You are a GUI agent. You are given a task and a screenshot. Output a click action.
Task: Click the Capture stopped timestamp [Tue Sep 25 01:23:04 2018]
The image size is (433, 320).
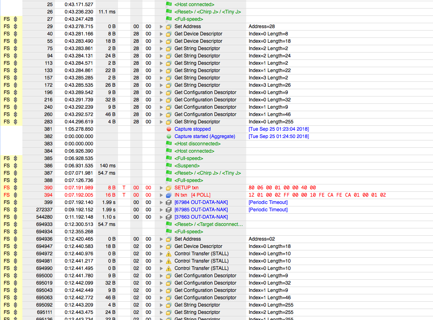(x=278, y=129)
